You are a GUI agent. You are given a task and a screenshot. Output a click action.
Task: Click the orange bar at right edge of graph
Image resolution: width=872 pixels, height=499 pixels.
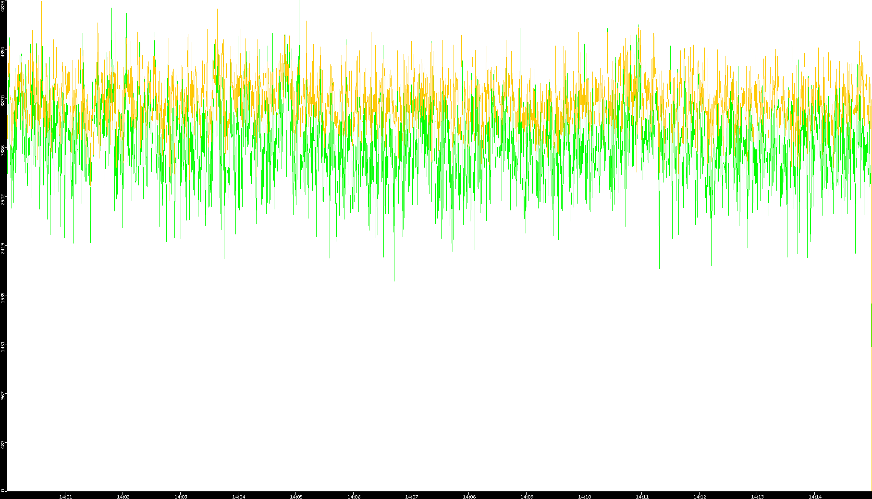click(871, 325)
